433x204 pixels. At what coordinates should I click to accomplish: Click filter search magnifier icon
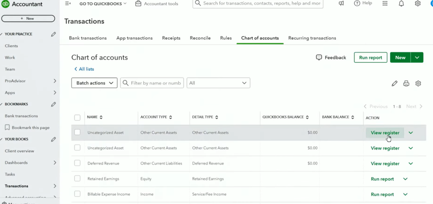click(x=126, y=83)
